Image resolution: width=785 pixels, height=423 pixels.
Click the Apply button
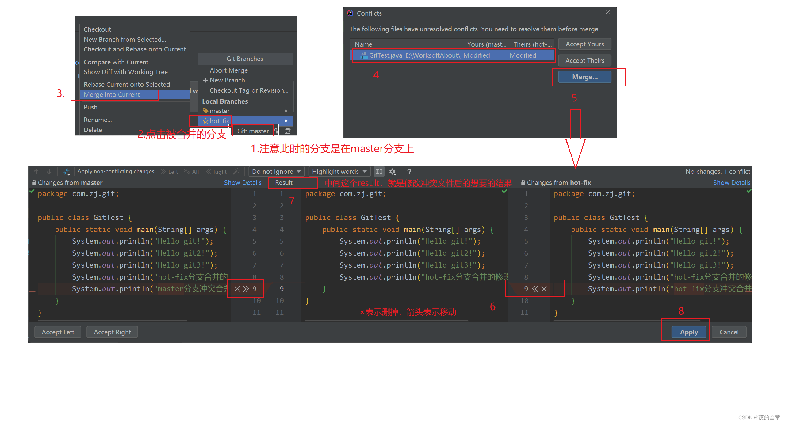[689, 332]
